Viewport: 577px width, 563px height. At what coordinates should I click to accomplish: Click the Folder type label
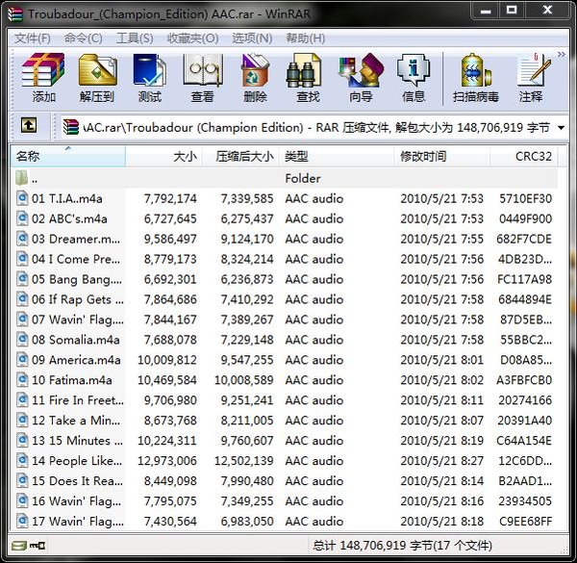click(303, 179)
